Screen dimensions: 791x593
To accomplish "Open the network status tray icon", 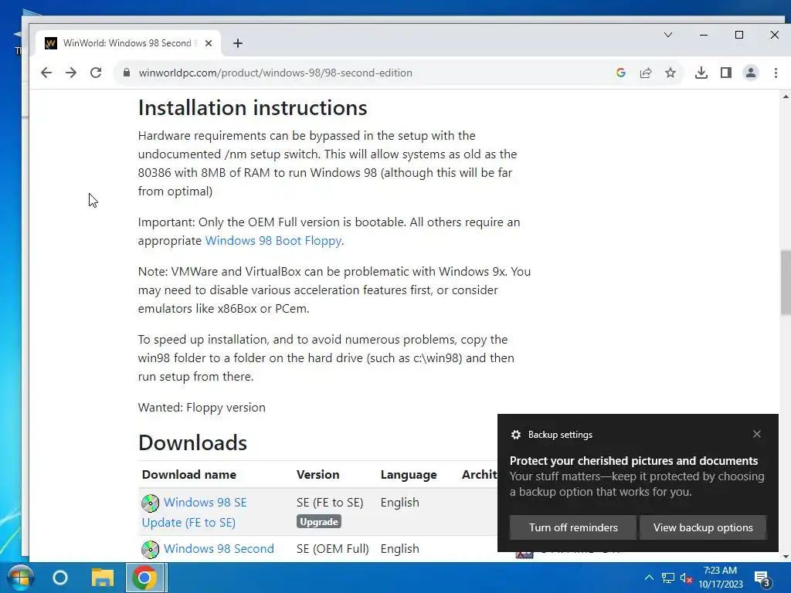I will pyautogui.click(x=668, y=578).
